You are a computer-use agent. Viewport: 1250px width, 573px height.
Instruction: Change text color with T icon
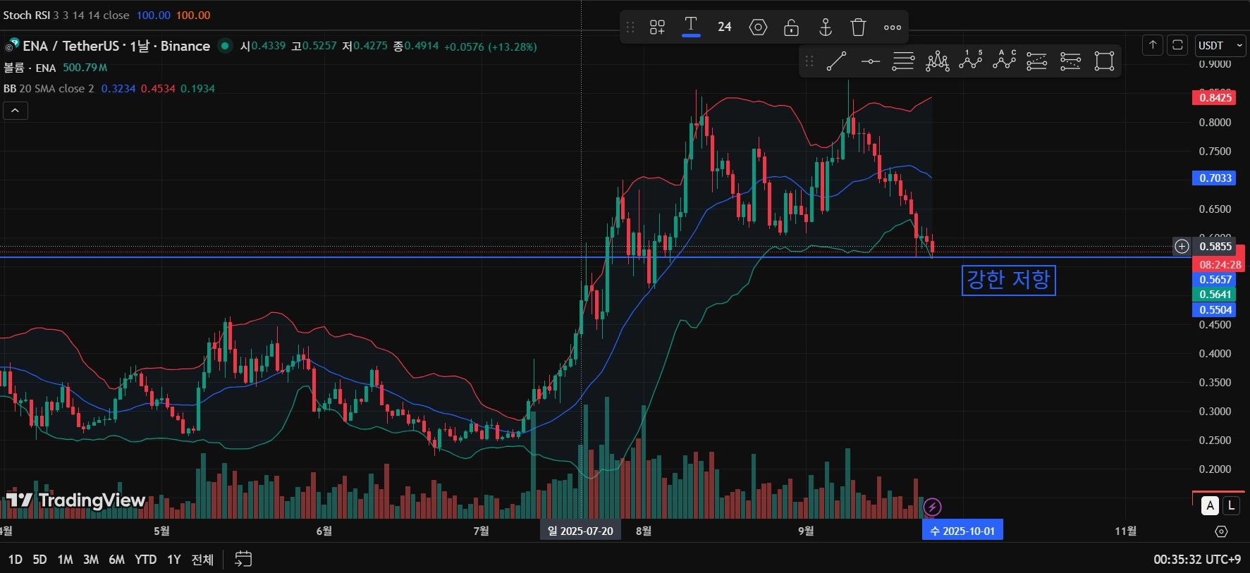coord(691,27)
